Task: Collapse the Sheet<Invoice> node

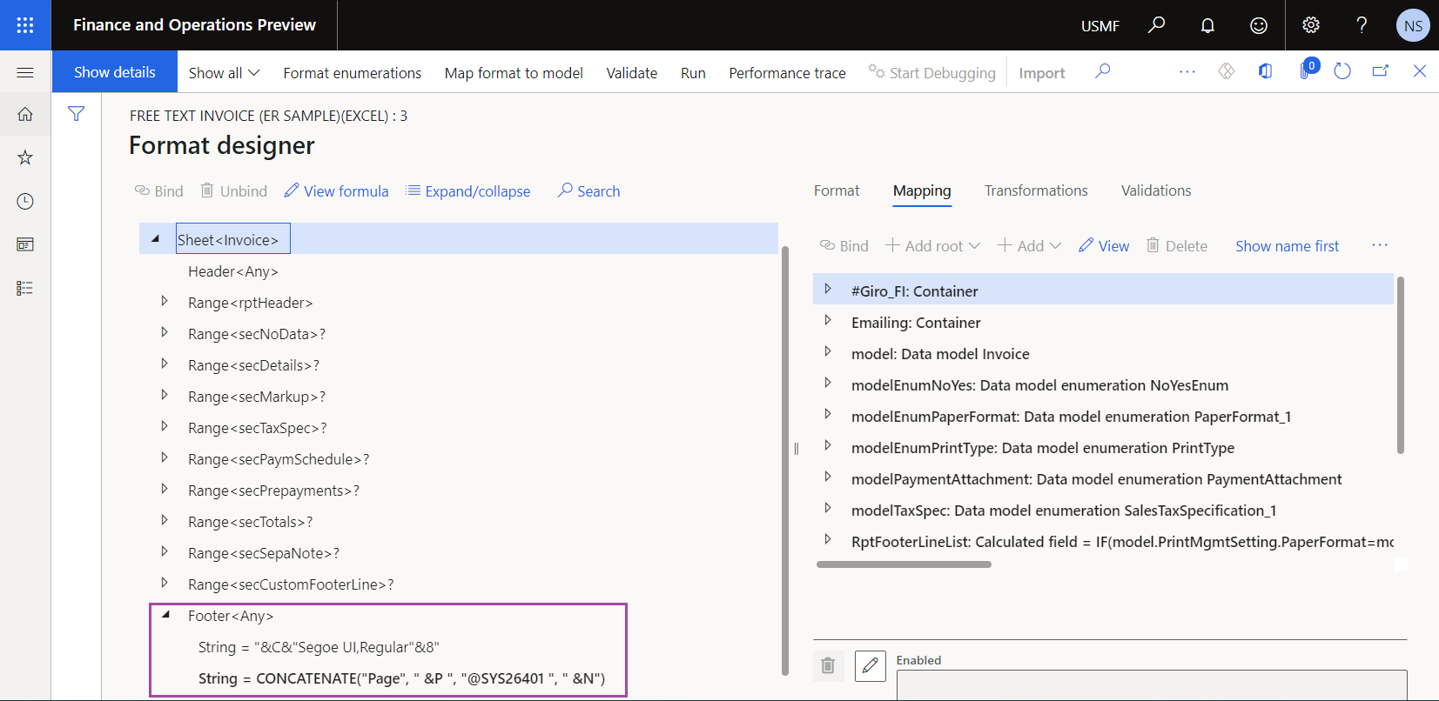Action: pos(156,238)
